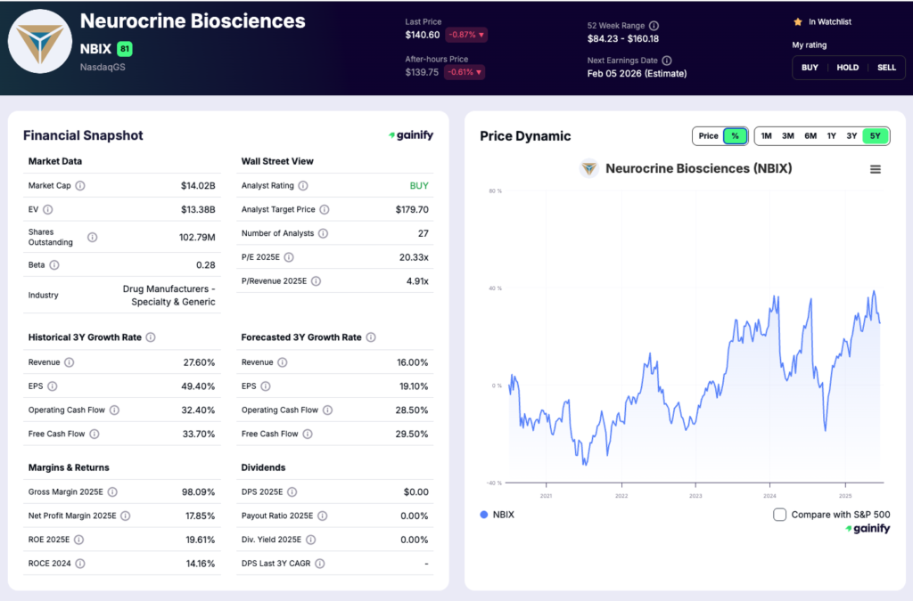Click the Neurocrine Biosciences logo in the header
Viewport: 913px width, 601px height.
[x=40, y=41]
